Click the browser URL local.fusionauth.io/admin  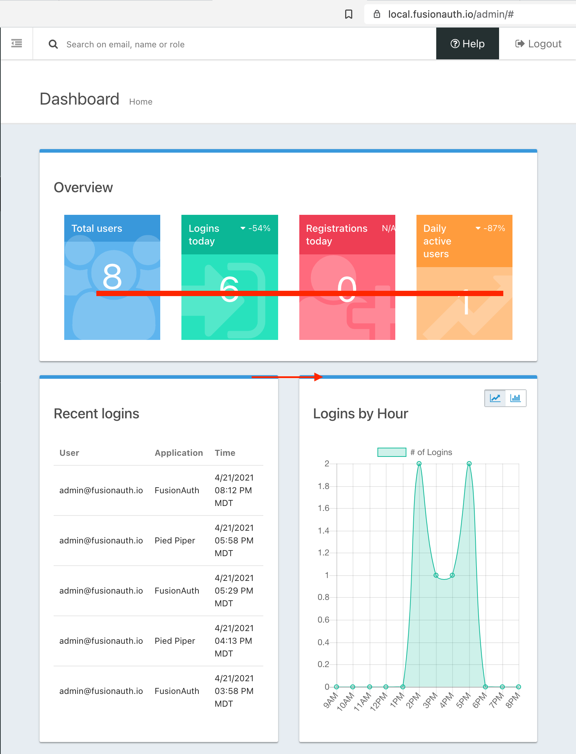click(451, 14)
